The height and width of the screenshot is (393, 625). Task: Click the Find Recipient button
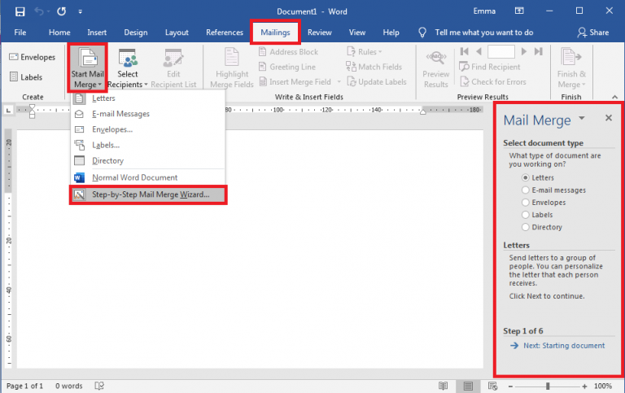coord(490,67)
